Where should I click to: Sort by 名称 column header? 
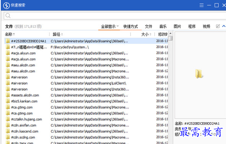pos(10,34)
